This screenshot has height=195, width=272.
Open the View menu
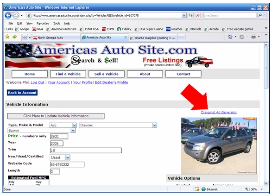[29, 24]
